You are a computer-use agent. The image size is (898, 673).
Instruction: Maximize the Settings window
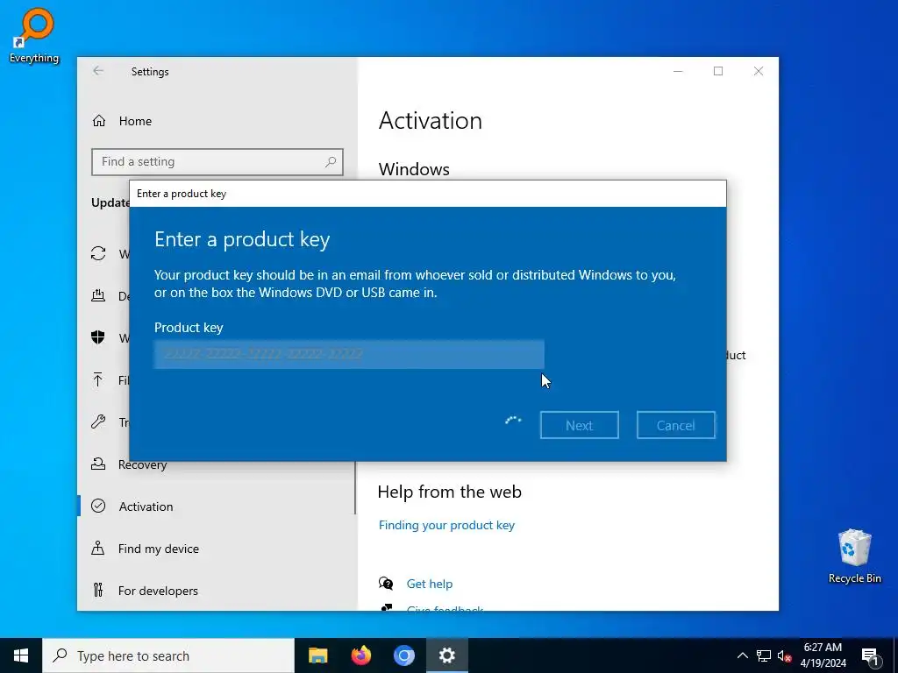pos(718,71)
